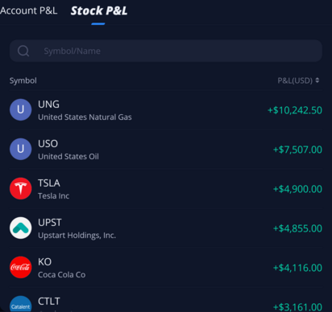Click the Tesla logo icon
Screen dimensions: 332x312
(21, 188)
